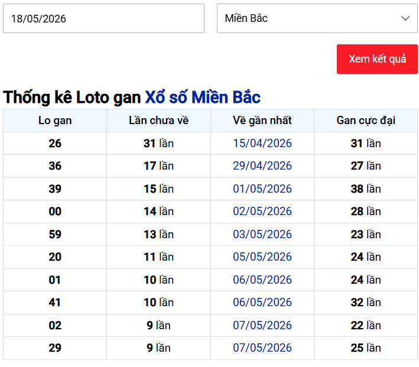Select lo gan number 26
The width and height of the screenshot is (419, 367).
(55, 143)
